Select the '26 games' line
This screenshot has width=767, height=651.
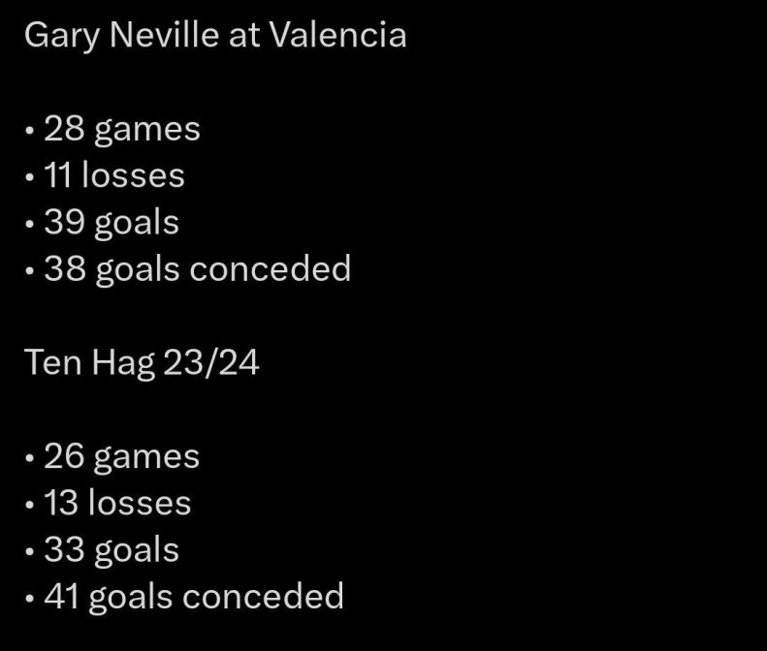122,457
